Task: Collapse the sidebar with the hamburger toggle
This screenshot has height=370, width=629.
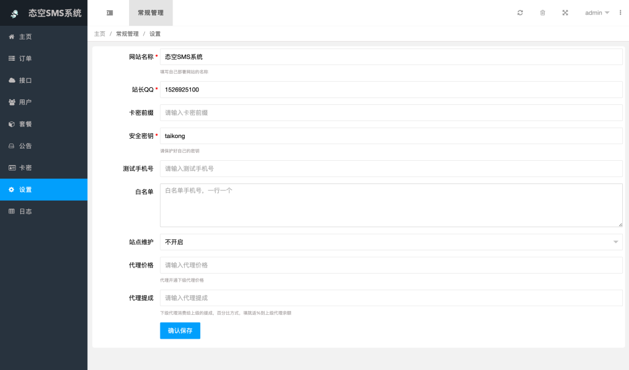Action: (x=109, y=12)
